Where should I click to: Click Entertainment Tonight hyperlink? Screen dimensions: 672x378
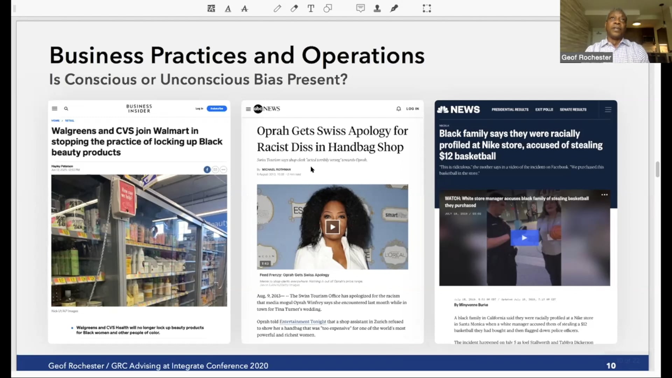click(x=302, y=321)
